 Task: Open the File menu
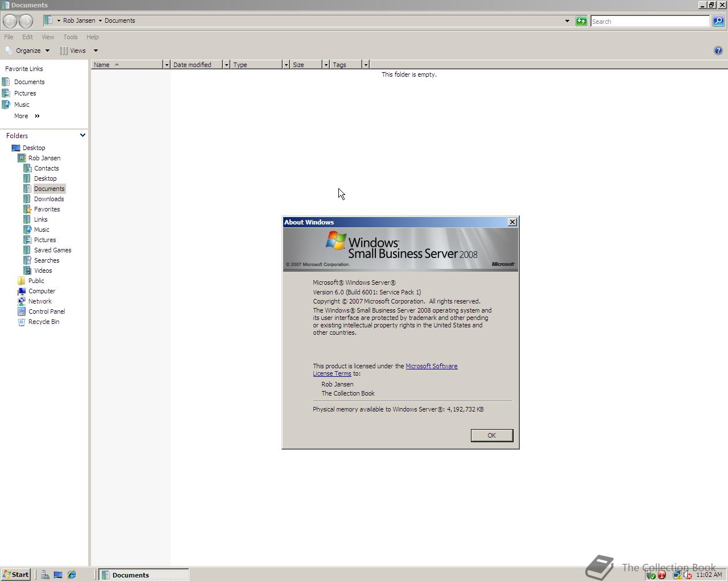[x=9, y=37]
